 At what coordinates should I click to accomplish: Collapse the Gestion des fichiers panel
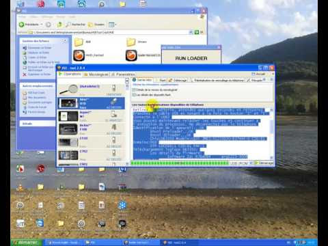click(65, 41)
